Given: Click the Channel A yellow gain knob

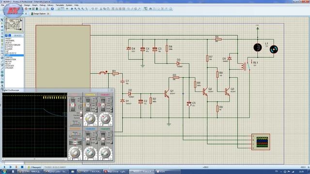Looking at the screenshot, I should pyautogui.click(x=91, y=119).
